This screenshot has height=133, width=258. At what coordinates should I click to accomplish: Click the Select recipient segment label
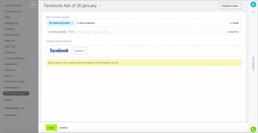[58, 17]
